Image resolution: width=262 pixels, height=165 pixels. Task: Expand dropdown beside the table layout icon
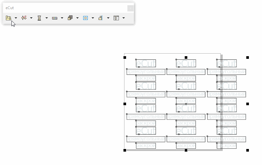[124, 18]
